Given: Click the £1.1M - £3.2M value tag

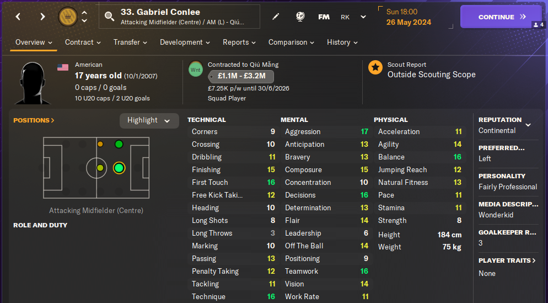Looking at the screenshot, I should click(x=241, y=77).
